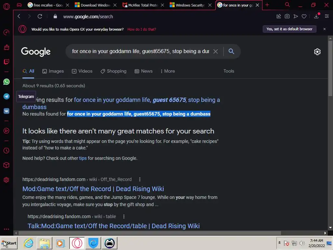Viewport: 333px width, 250px height.
Task: Click the horizontal scrollbar thumb
Action: 150,233
